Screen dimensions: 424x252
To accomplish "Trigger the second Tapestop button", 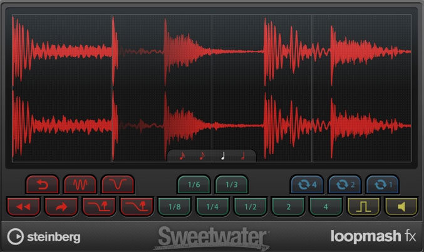I will (x=137, y=207).
